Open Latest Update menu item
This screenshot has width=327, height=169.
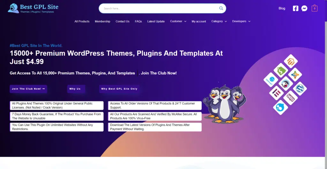156,21
